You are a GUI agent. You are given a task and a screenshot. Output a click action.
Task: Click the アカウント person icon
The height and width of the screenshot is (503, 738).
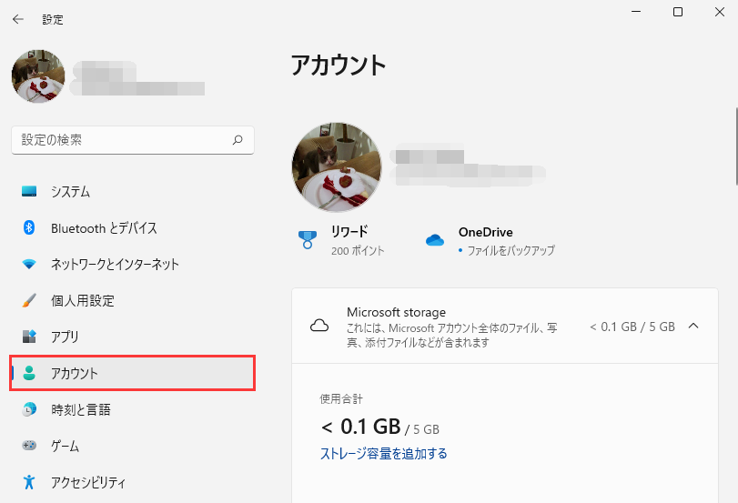(x=29, y=373)
